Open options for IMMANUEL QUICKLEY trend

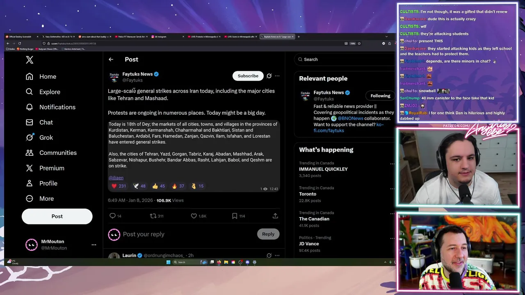pos(392,164)
